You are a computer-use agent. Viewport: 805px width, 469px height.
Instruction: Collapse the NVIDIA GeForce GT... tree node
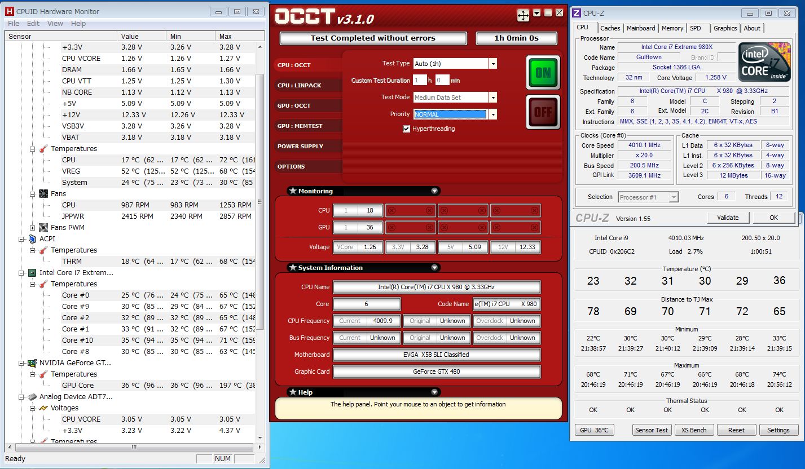21,363
